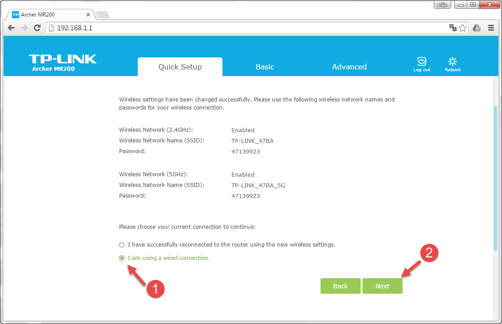Reload the router page
Viewport: 502px width, 324px height.
[37, 28]
